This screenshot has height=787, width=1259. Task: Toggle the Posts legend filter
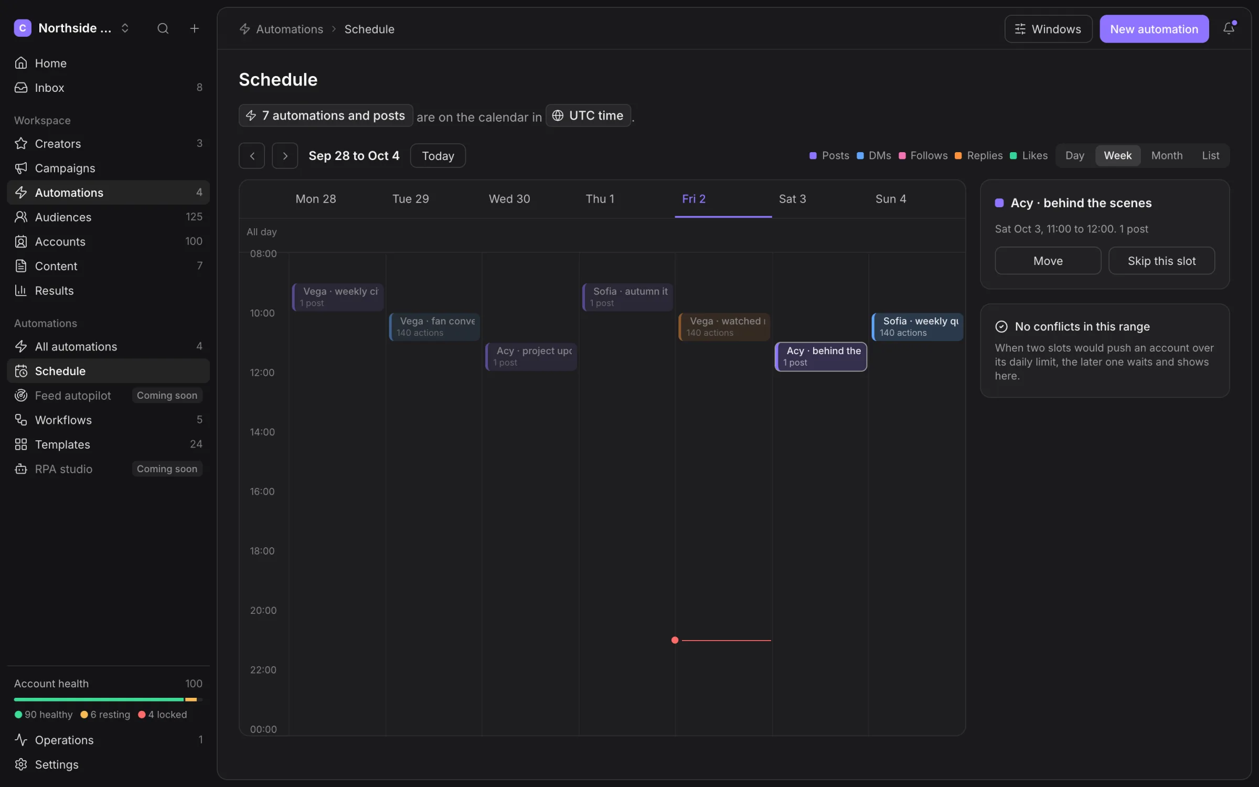[829, 155]
